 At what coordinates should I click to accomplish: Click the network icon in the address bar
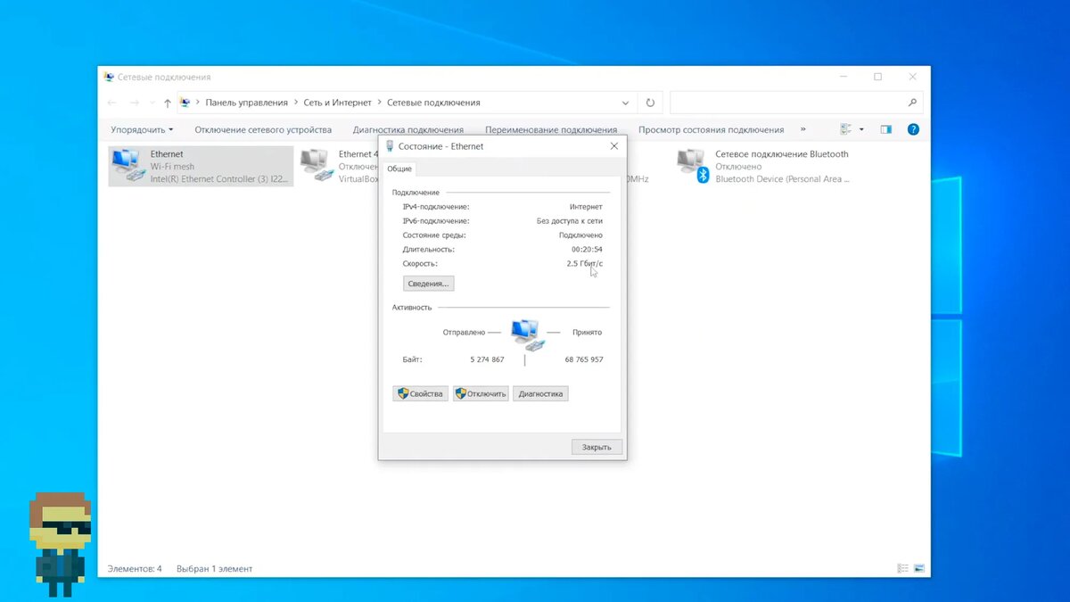185,103
